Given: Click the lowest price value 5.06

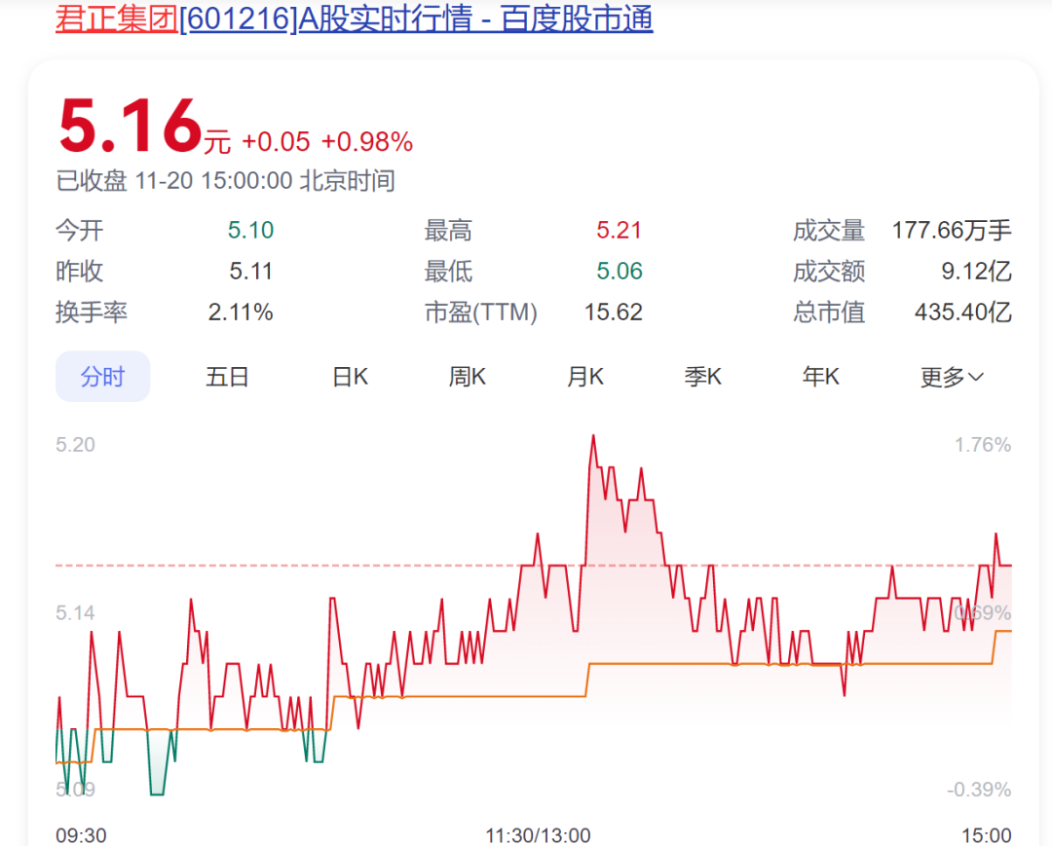Looking at the screenshot, I should pos(619,272).
